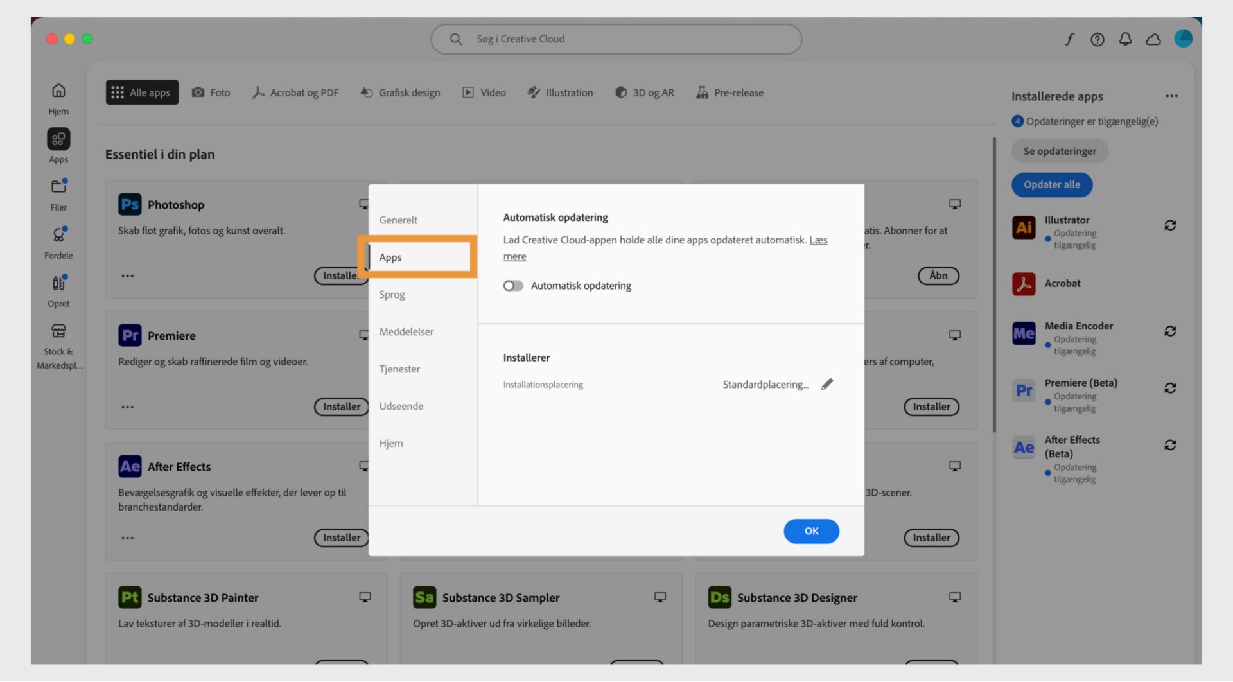This screenshot has height=682, width=1233.
Task: Click Se opdateringer button
Action: pyautogui.click(x=1060, y=151)
